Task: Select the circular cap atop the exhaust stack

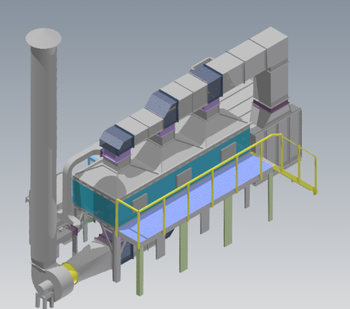Action: click(43, 38)
